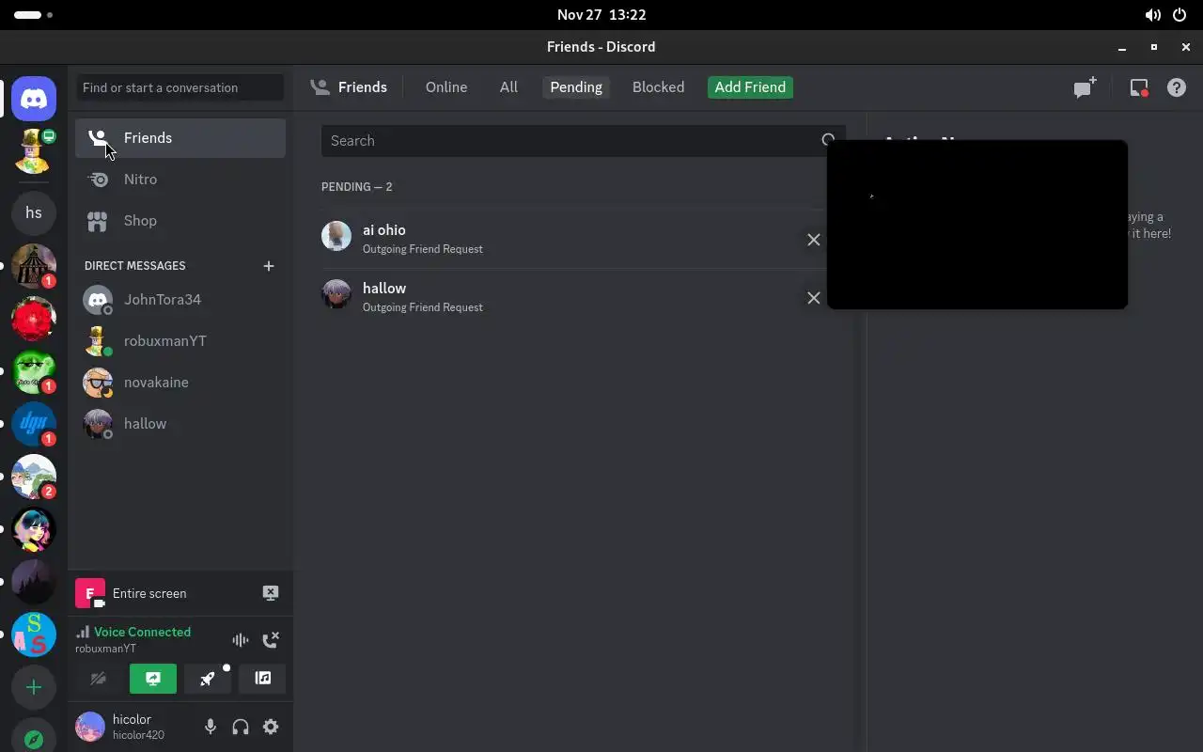The width and height of the screenshot is (1203, 752).
Task: Click the Add Friend button
Action: point(750,87)
